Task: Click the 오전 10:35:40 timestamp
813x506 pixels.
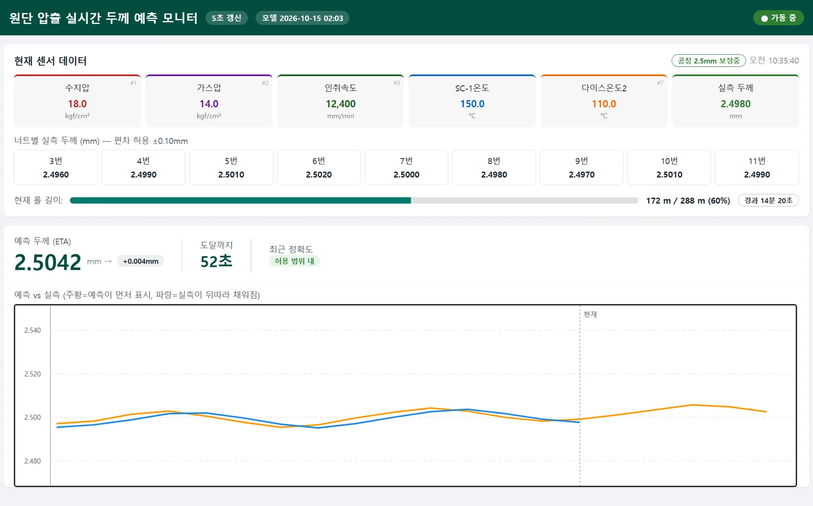Action: 774,60
